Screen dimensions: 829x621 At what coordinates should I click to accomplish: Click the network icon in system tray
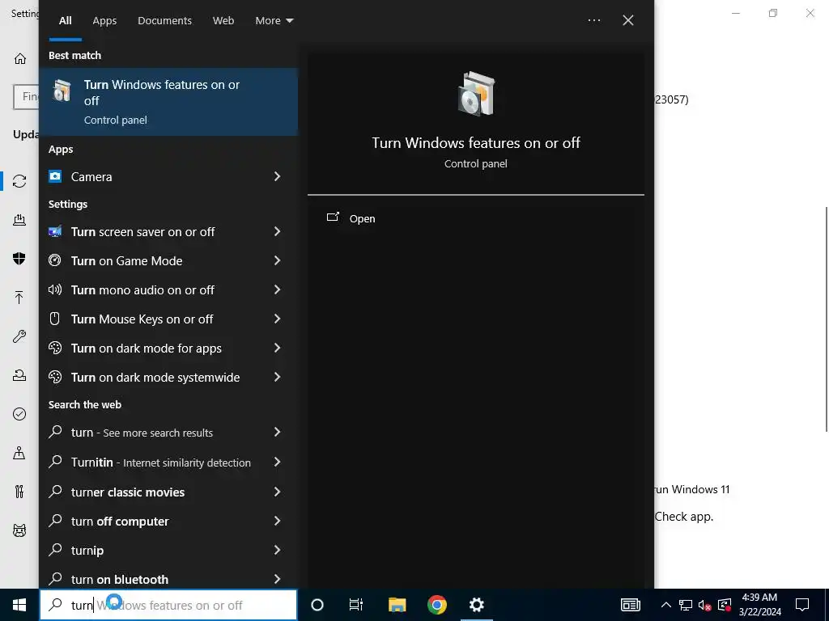coord(686,605)
